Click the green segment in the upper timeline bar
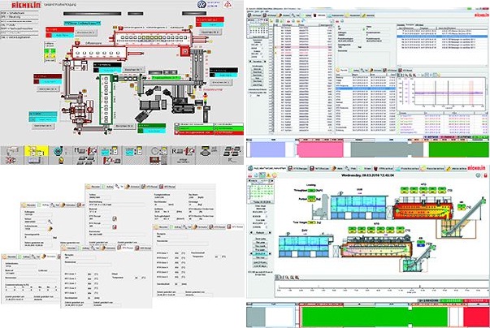This screenshot has width=490, height=328. (x=458, y=149)
